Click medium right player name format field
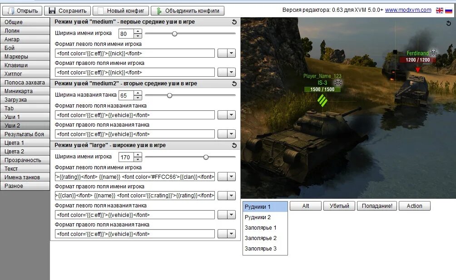Screen dimensions: 456x280 point(135,72)
